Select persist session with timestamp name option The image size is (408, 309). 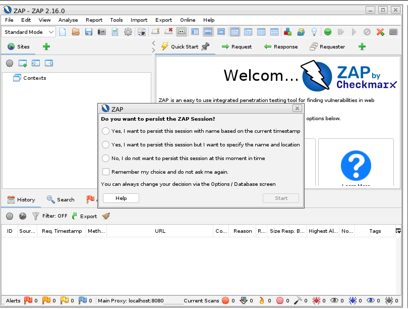(x=105, y=131)
